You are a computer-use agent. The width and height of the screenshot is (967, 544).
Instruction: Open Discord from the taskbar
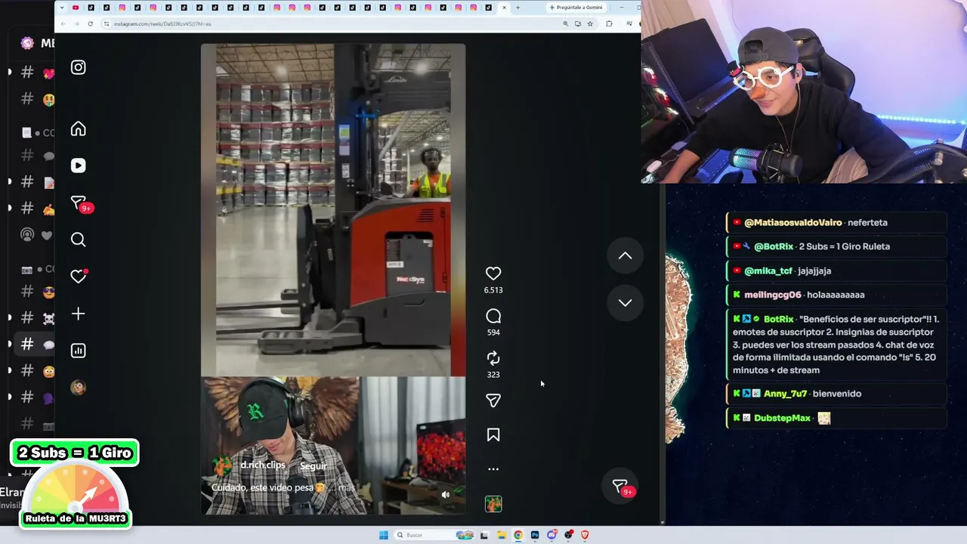point(551,535)
